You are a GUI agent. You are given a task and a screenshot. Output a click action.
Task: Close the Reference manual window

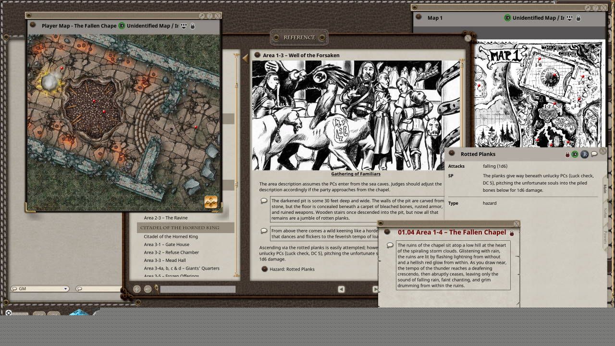(467, 37)
